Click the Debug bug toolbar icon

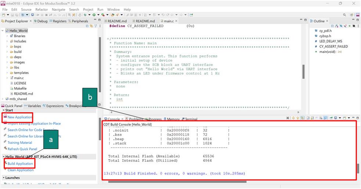(x=85, y=15)
